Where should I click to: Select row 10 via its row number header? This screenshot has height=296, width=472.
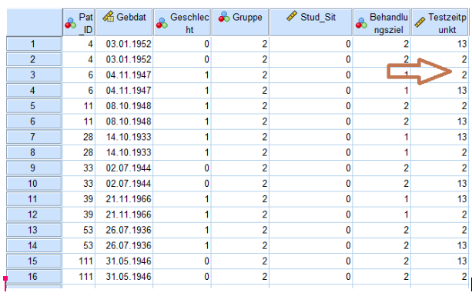34,183
